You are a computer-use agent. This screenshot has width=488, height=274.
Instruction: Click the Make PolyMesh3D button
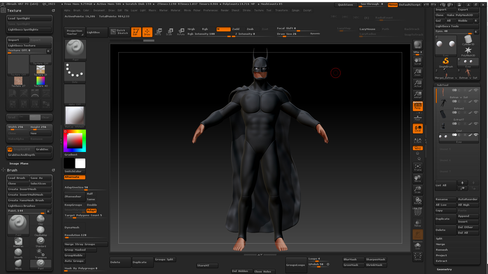[462, 15]
